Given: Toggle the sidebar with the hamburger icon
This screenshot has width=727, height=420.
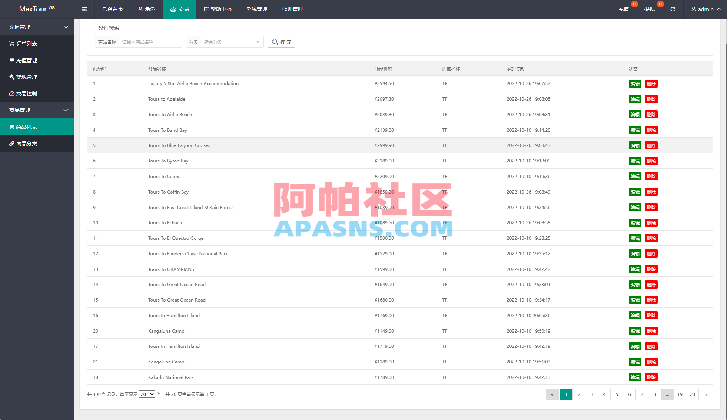Looking at the screenshot, I should [x=84, y=9].
